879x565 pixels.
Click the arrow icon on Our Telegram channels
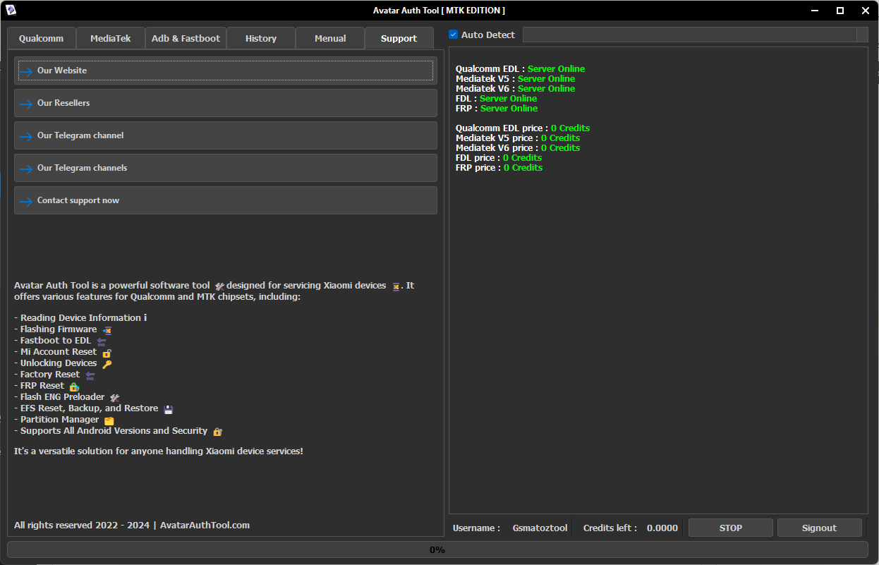point(28,167)
